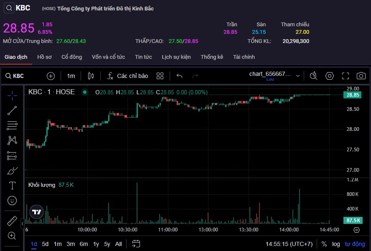Image resolution: width=371 pixels, height=251 pixels.
Task: Open the candlestick chart type menu
Action: [91, 76]
